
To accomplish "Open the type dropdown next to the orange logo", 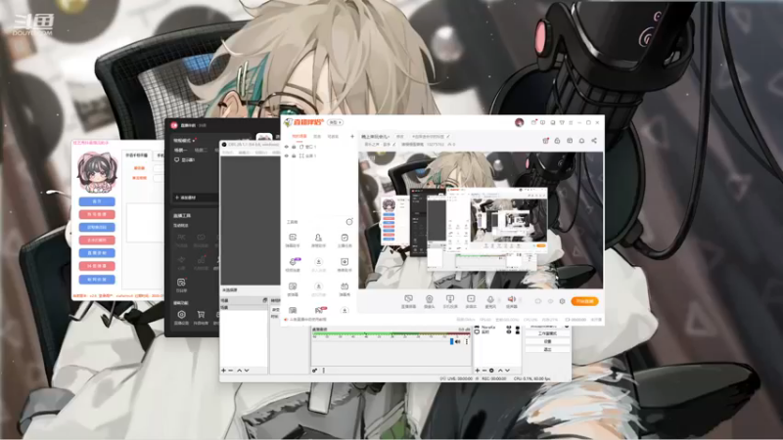I will tap(335, 122).
